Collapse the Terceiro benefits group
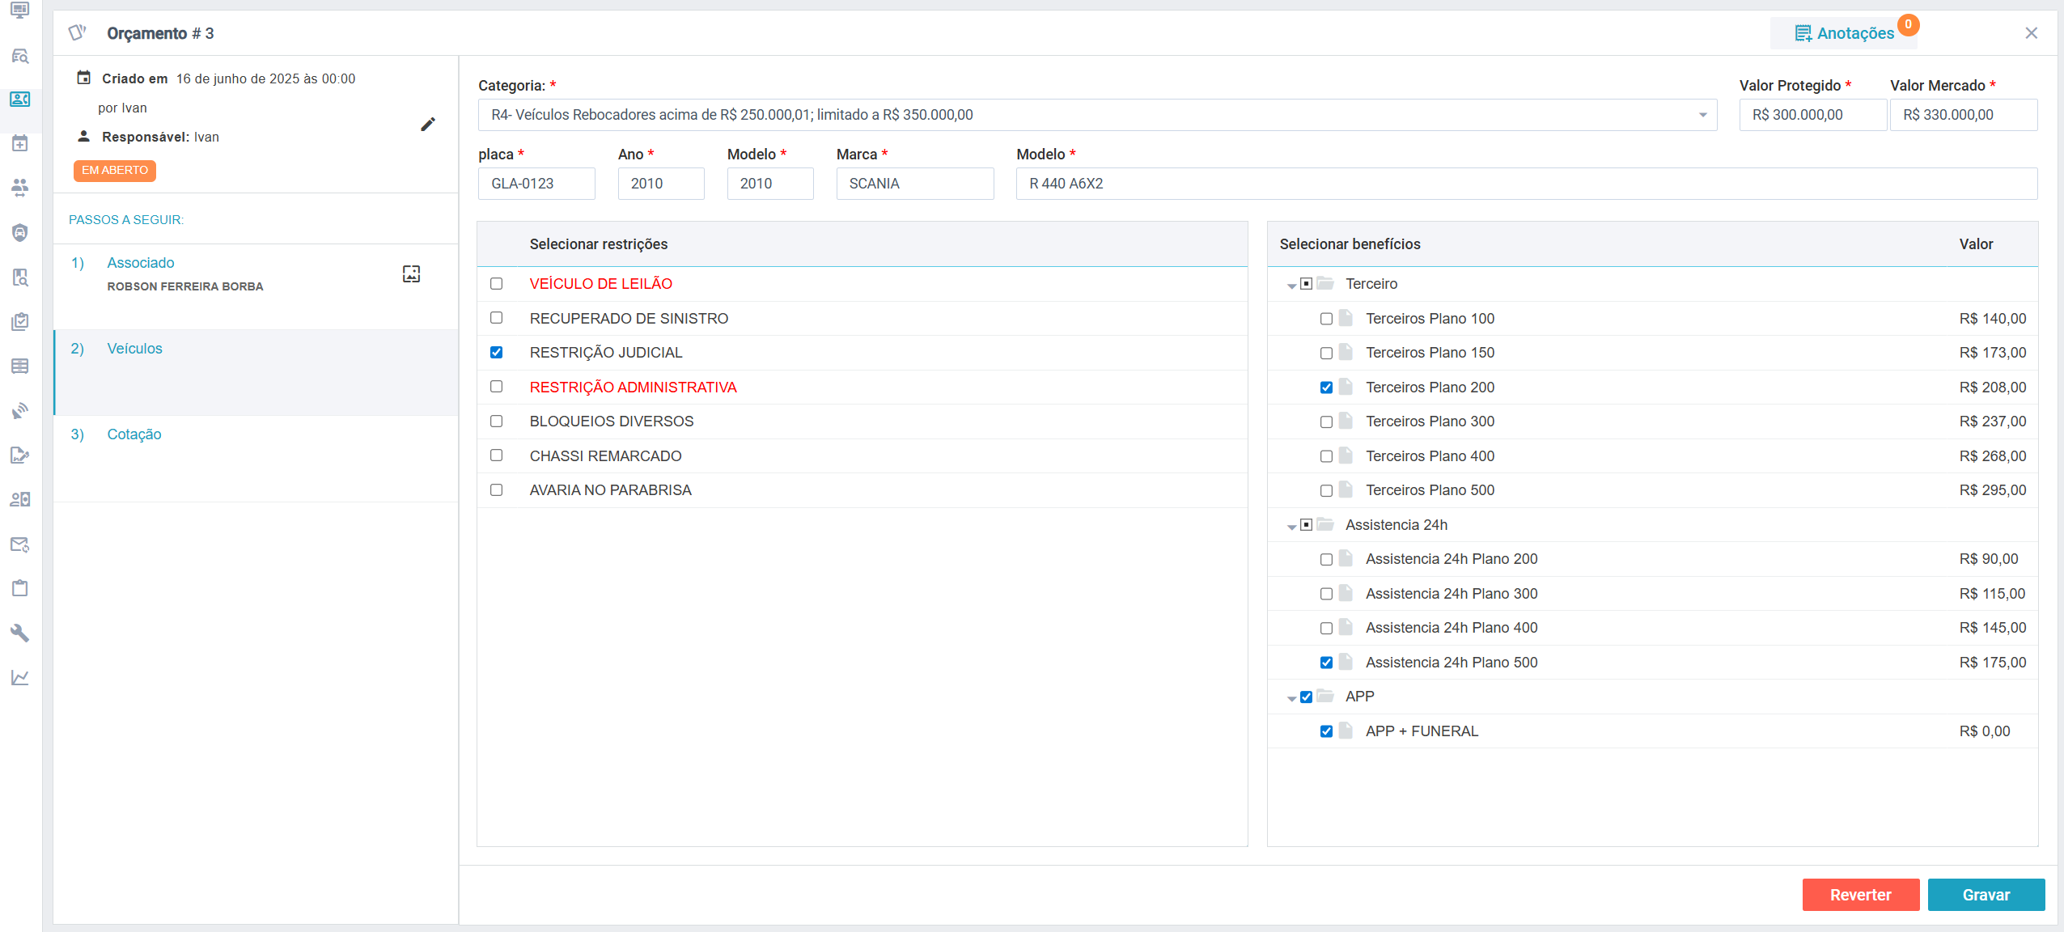 coord(1291,286)
